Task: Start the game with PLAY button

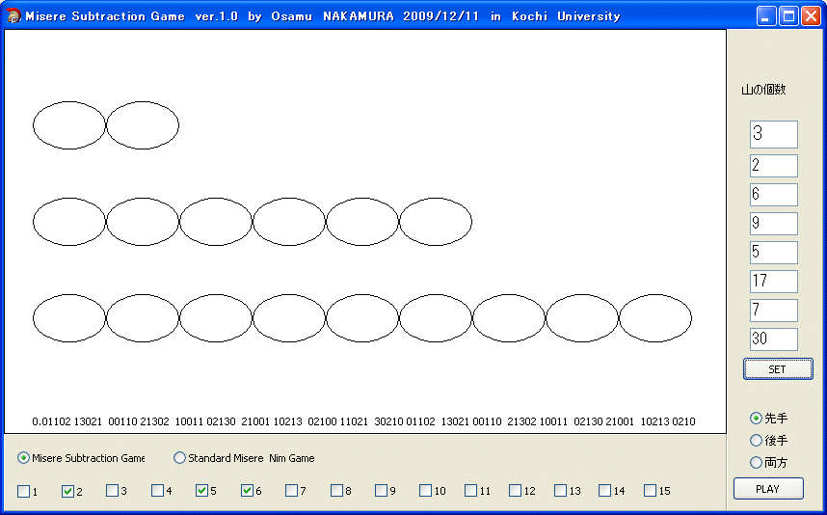Action: coord(768,489)
